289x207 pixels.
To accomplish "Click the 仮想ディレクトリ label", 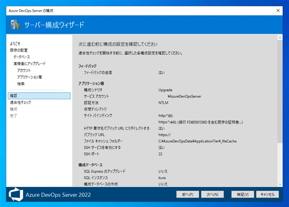I will pyautogui.click(x=95, y=109).
